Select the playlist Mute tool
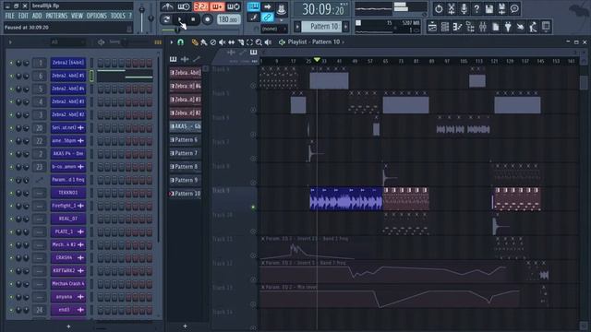The image size is (591, 332). (x=222, y=42)
